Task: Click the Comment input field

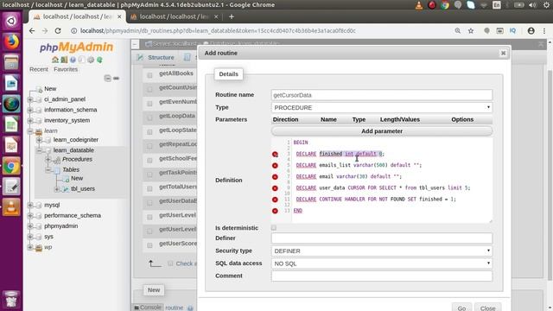Action: pos(382,276)
